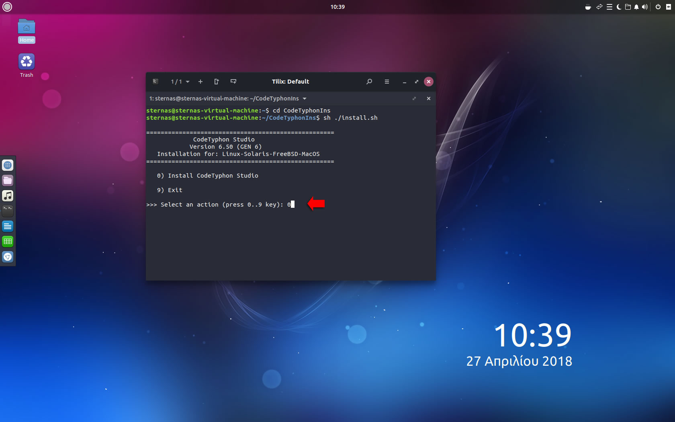675x422 pixels.
Task: Open the notifications bell icon
Action: [636, 7]
